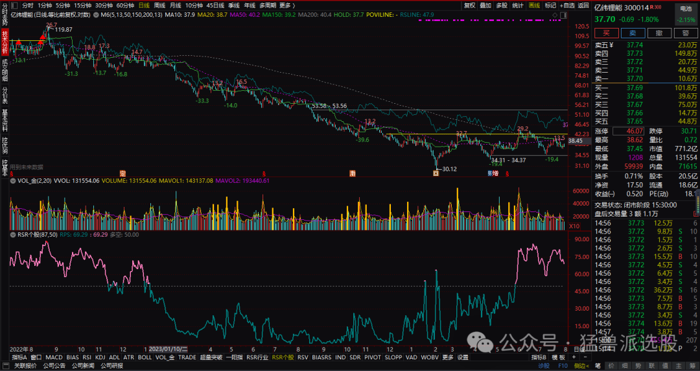The height and width of the screenshot is (371, 700).
Task: Open the RSR个股 indicator circular dropdown
Action: 13,235
